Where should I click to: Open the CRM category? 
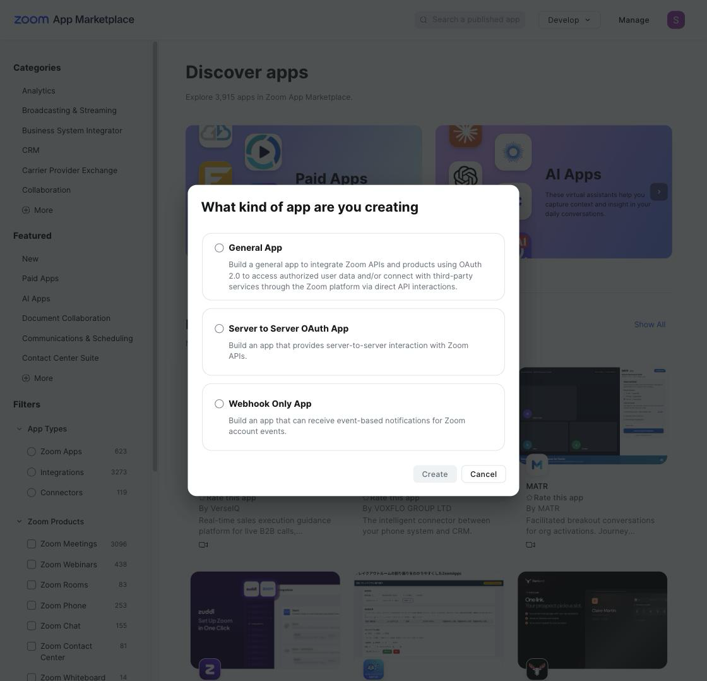coord(31,150)
